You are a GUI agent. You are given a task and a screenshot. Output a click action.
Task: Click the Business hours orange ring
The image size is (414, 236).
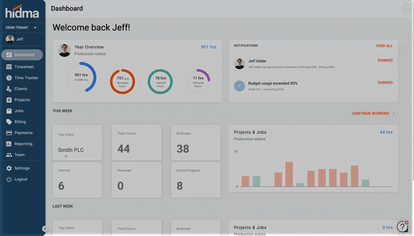tap(123, 82)
